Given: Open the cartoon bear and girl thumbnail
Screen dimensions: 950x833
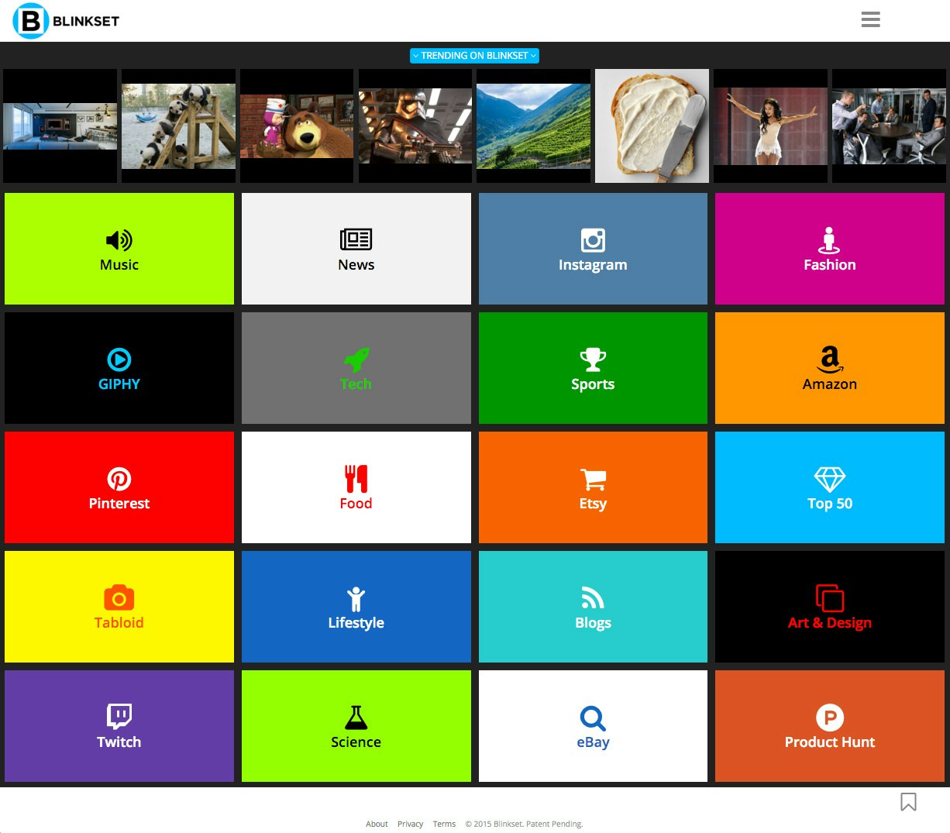Looking at the screenshot, I should point(297,126).
